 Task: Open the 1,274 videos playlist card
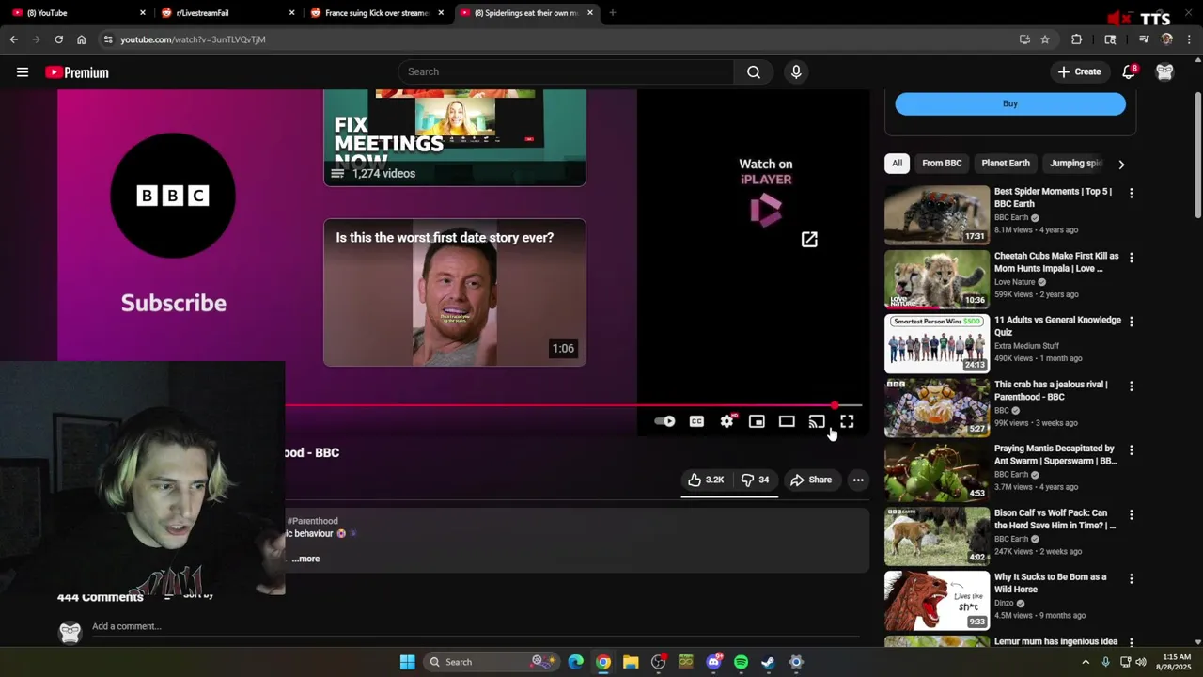click(455, 137)
